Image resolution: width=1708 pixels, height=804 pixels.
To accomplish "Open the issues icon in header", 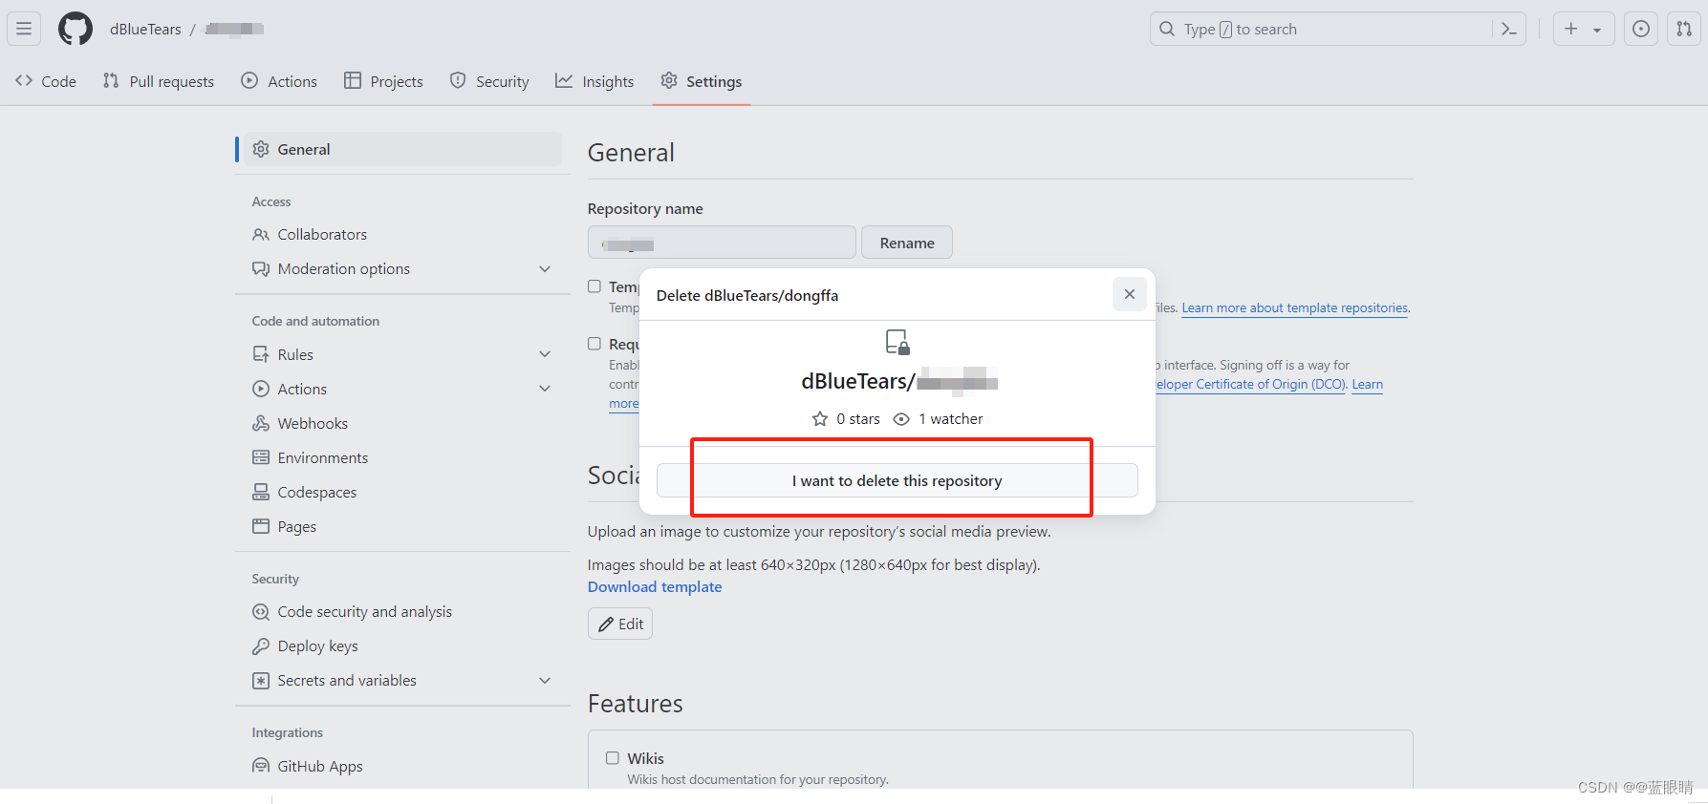I will (x=1641, y=29).
